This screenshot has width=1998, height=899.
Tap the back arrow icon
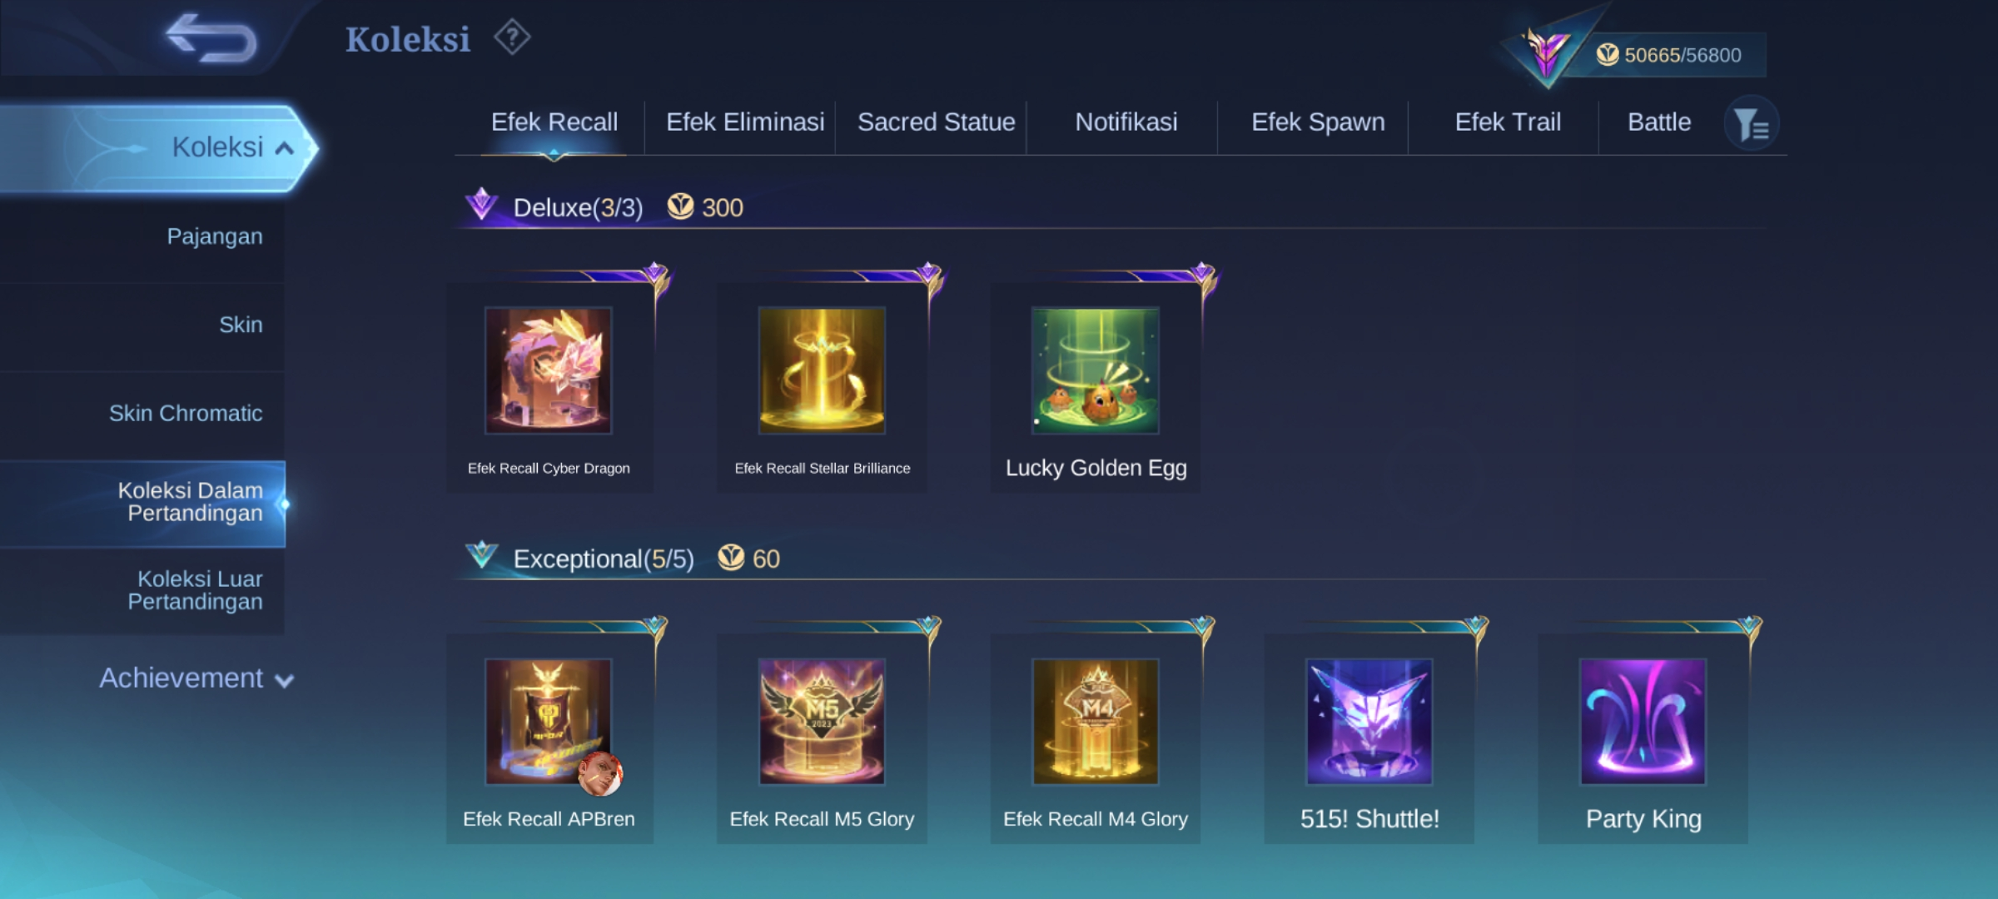(x=211, y=38)
